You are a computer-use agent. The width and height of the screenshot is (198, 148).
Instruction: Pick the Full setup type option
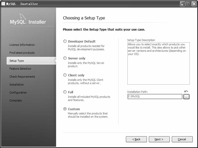[65, 92]
